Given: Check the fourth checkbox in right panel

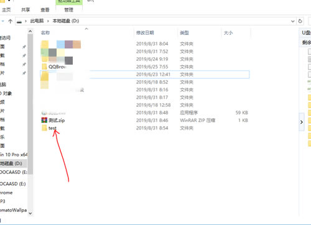Looking at the screenshot, I should click(x=310, y=75).
